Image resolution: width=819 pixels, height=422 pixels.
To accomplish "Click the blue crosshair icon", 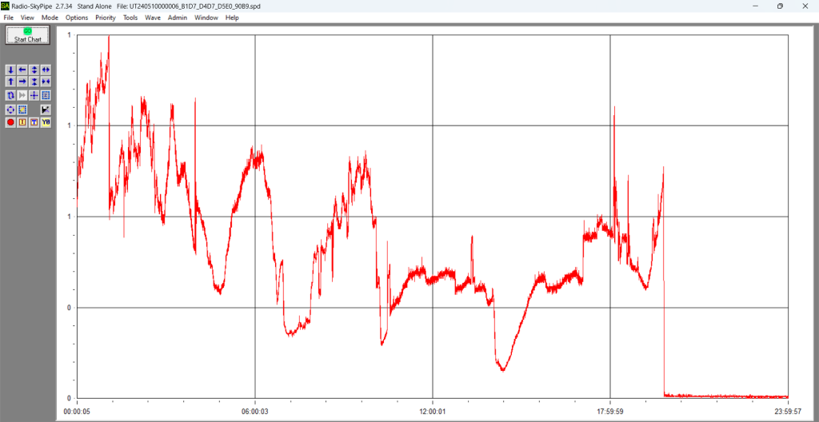I will click(34, 95).
